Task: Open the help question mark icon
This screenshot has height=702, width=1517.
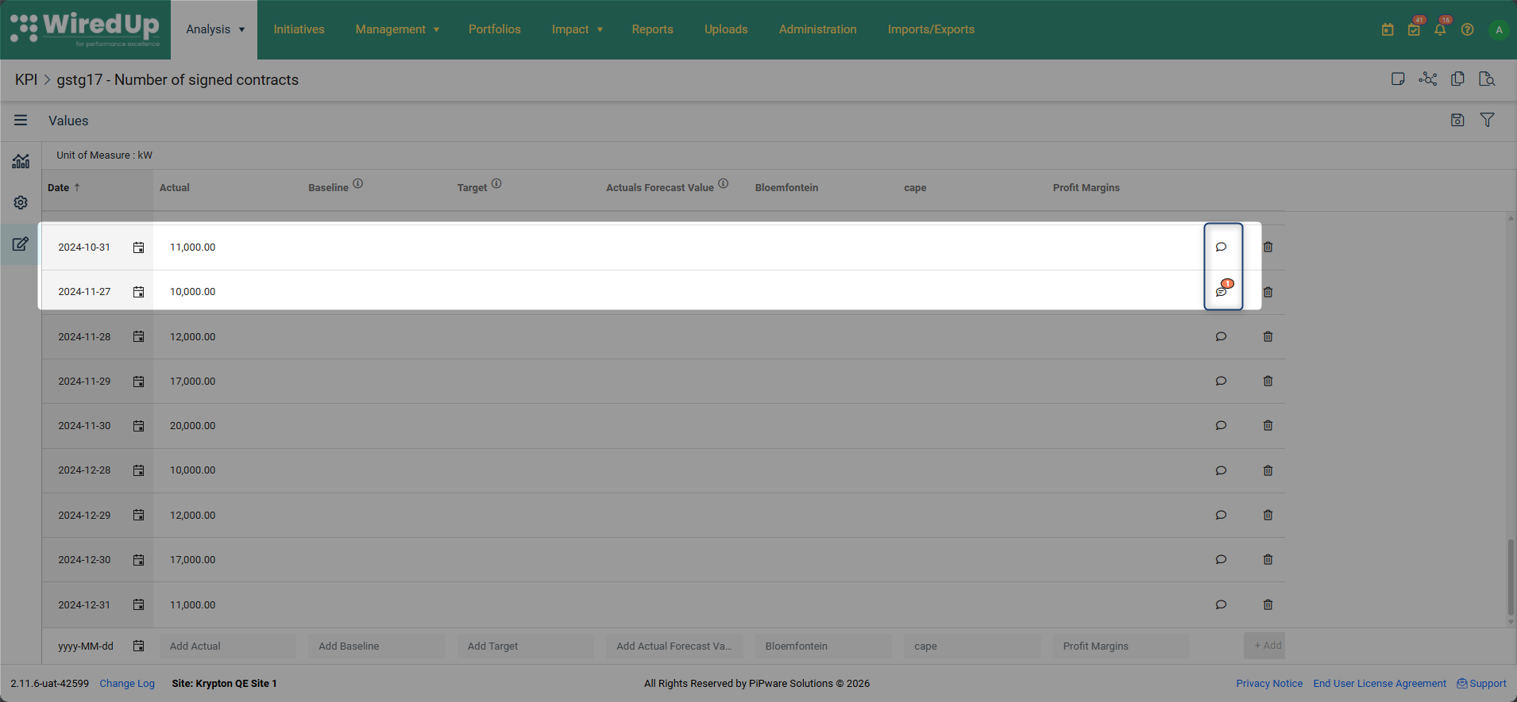Action: click(x=1467, y=29)
